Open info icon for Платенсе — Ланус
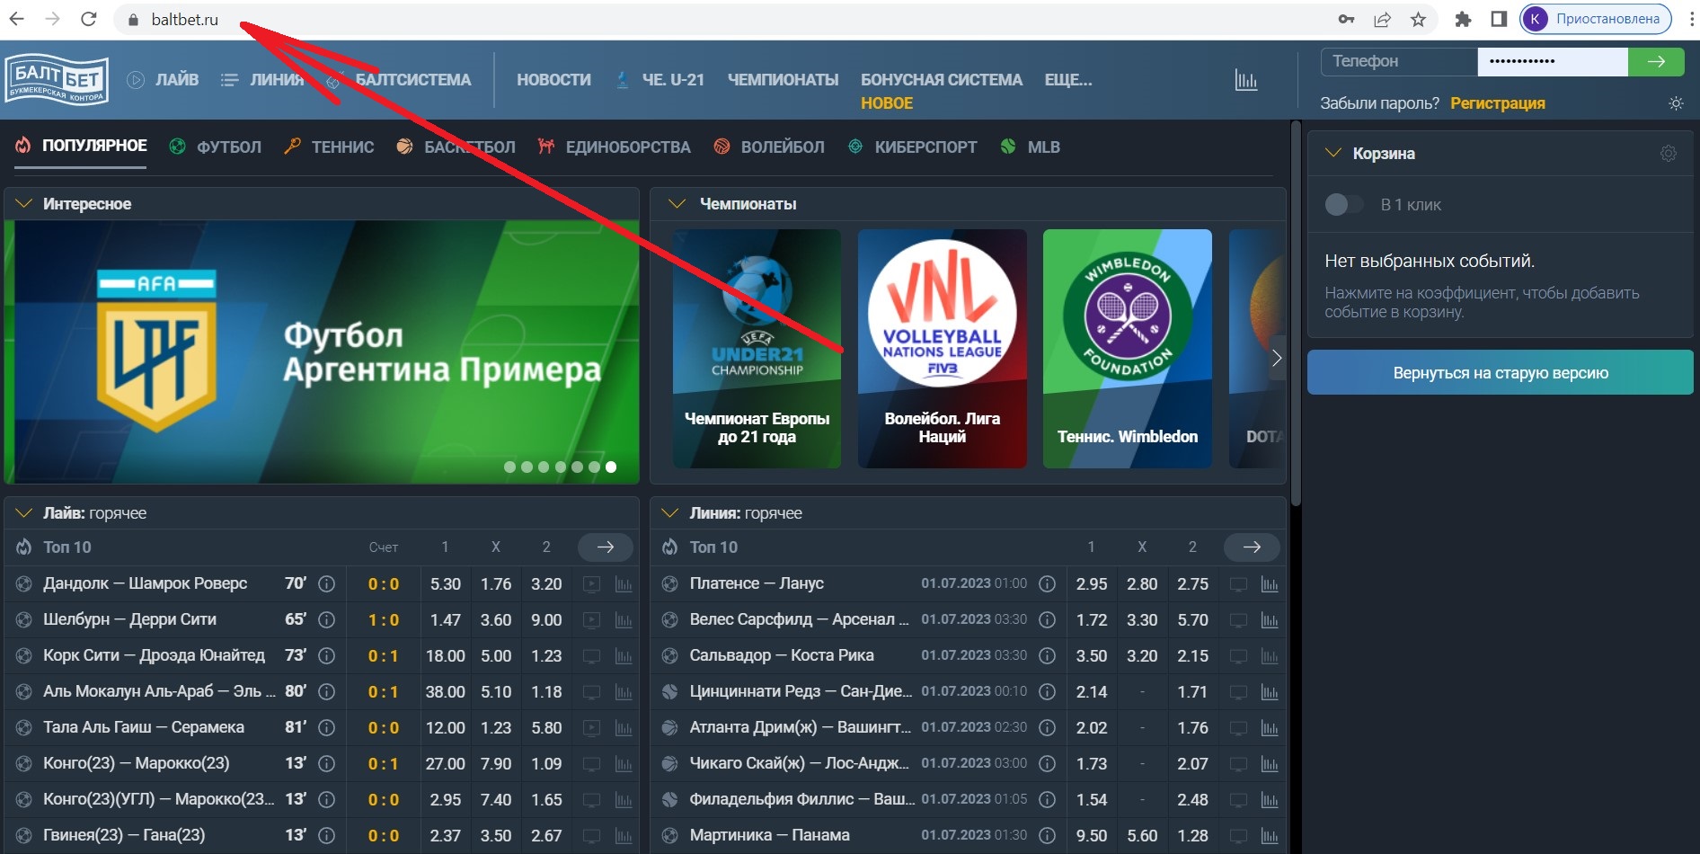Viewport: 1700px width, 854px height. pos(1047,583)
